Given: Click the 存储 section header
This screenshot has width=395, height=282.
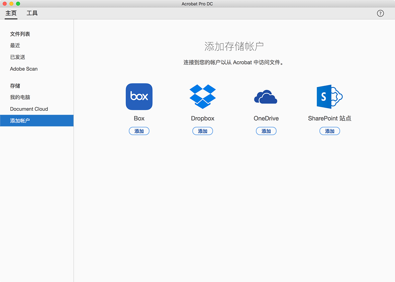Looking at the screenshot, I should 15,86.
